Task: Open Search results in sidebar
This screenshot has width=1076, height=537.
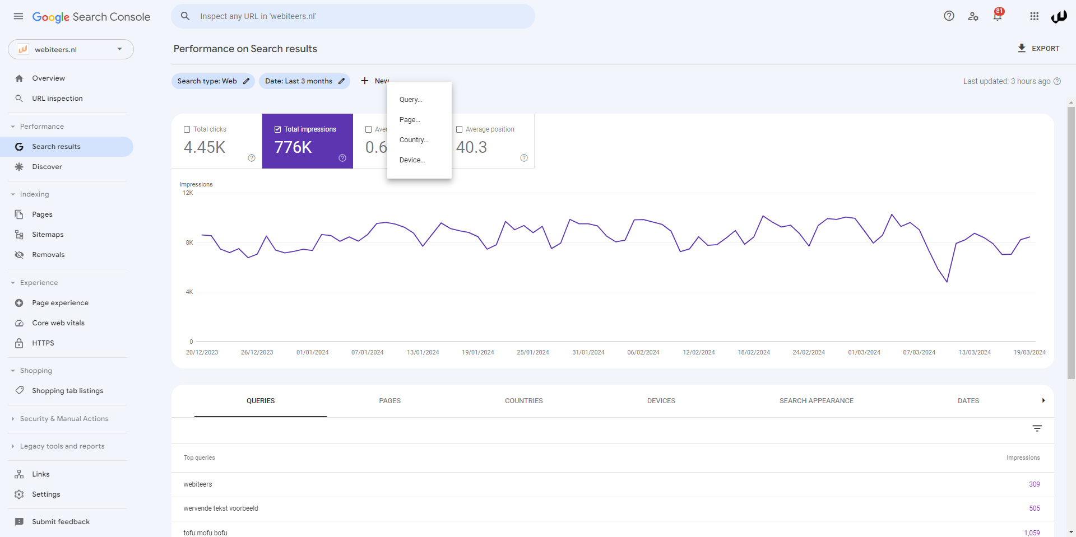Action: tap(67, 147)
